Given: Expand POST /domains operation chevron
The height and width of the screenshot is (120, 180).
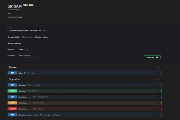Looking at the screenshot, I should tap(155, 91).
